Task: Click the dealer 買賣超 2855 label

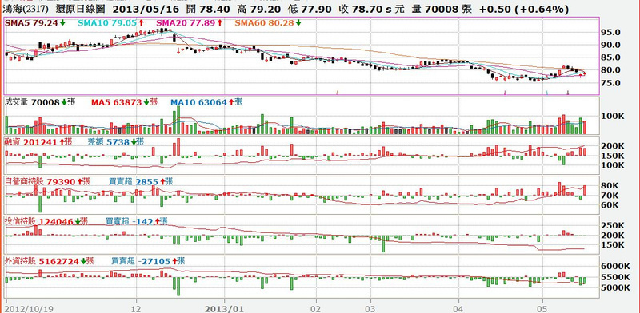Action: (x=141, y=181)
